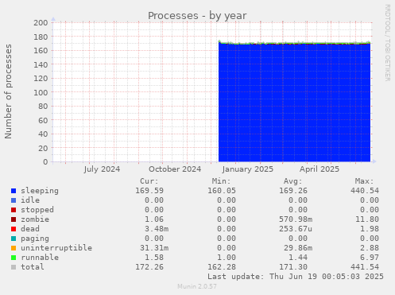
Task: Click total average value 171.30
Action: pos(293,267)
